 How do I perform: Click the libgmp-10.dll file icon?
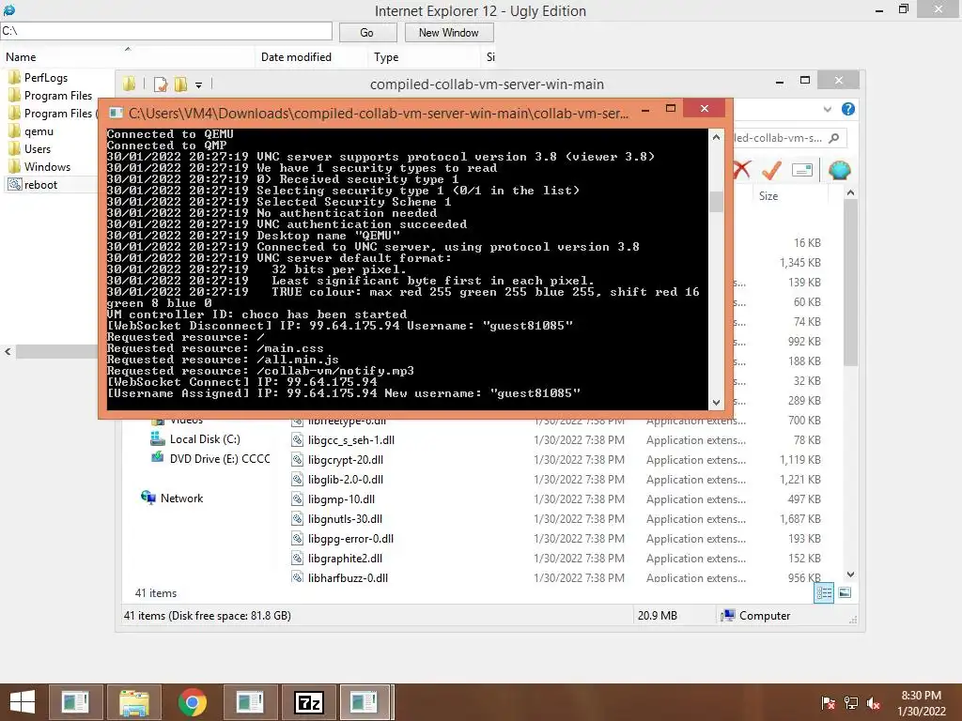click(x=297, y=499)
